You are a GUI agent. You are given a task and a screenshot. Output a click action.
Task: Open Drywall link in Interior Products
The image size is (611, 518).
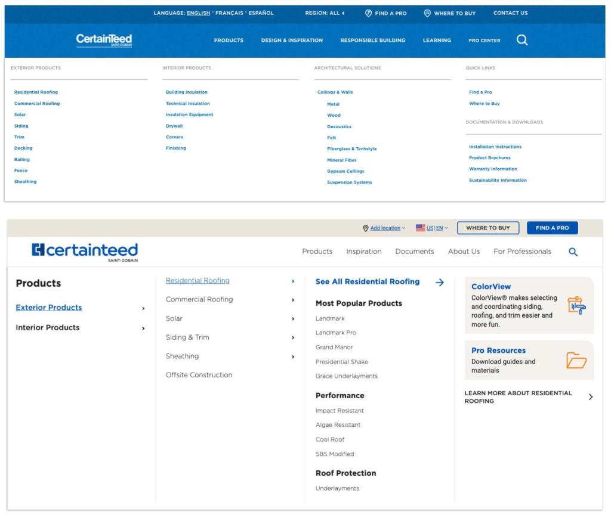click(174, 126)
